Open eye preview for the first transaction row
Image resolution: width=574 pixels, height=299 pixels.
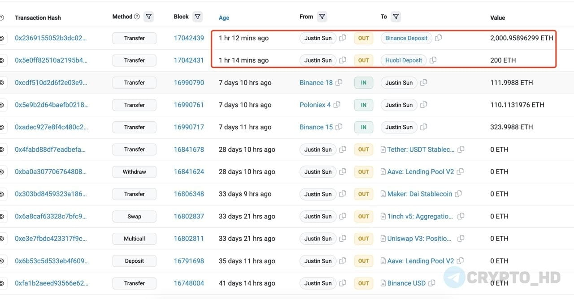[x=2, y=38]
